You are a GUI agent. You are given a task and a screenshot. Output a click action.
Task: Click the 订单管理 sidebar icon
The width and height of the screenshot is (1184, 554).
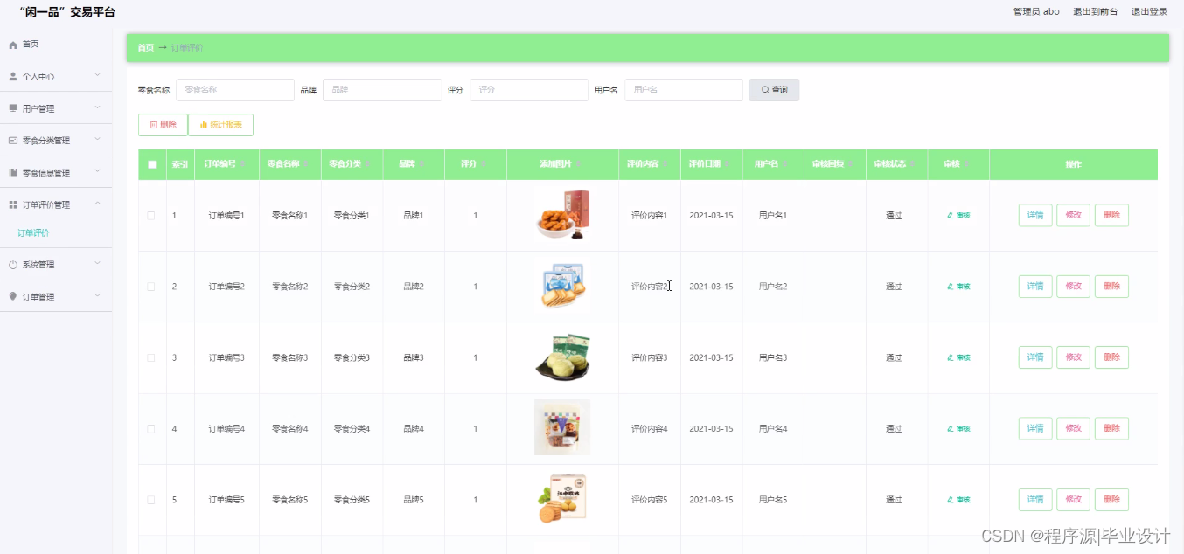click(13, 297)
